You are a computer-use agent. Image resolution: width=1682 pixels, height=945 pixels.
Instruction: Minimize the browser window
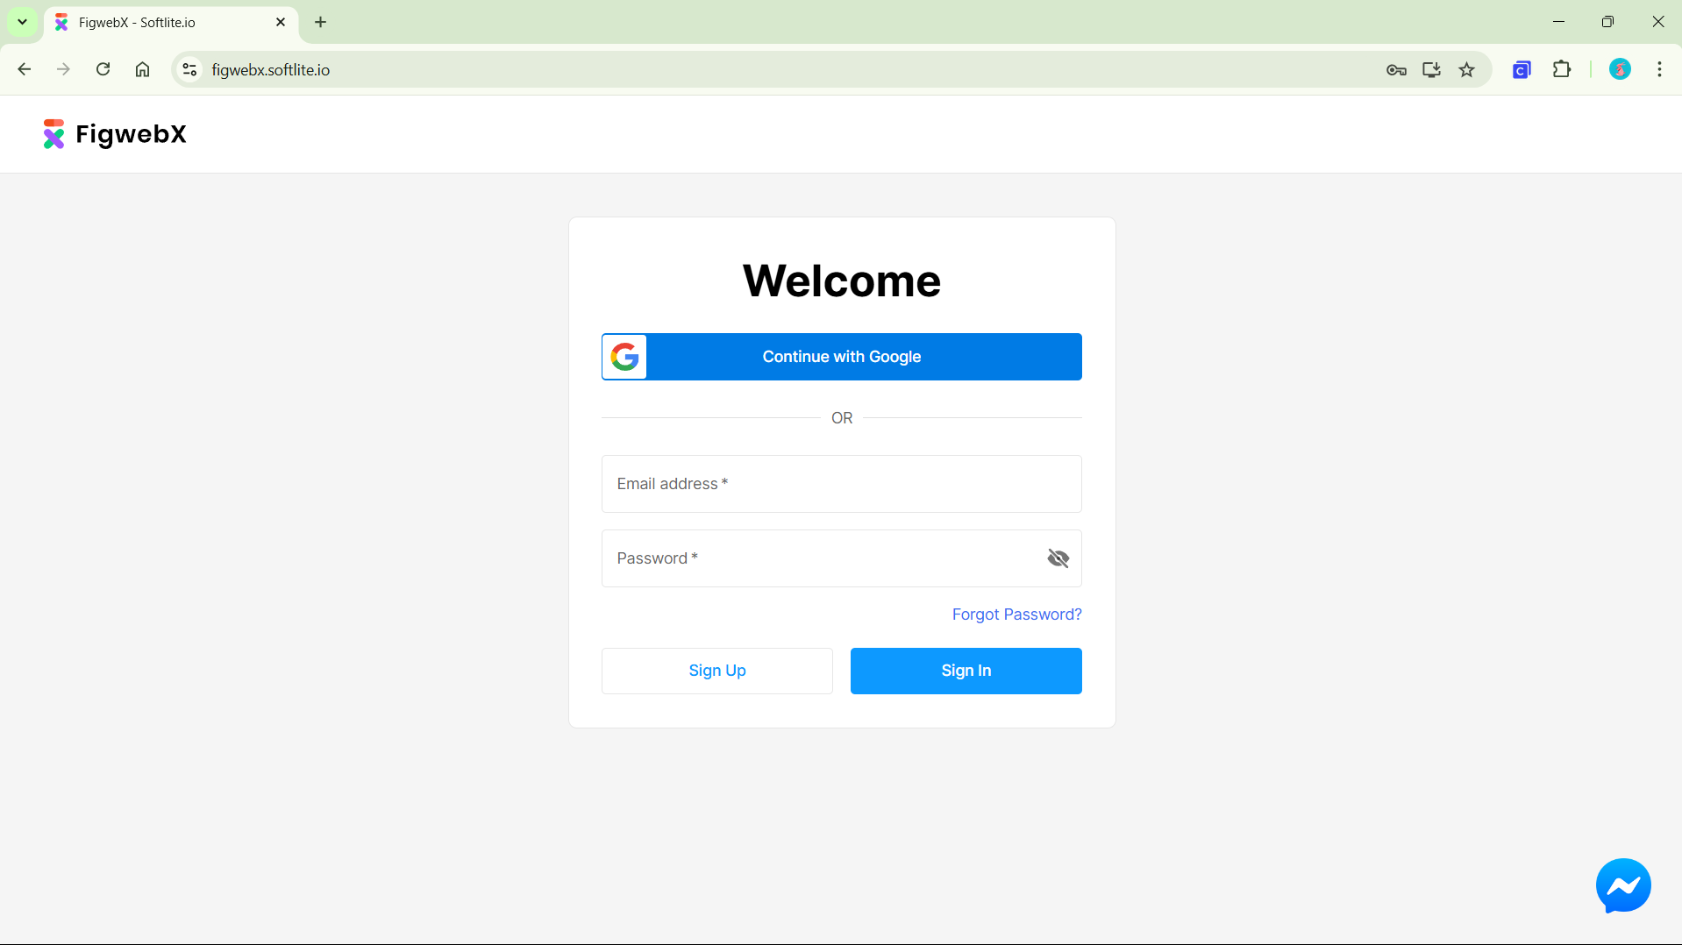click(x=1558, y=22)
